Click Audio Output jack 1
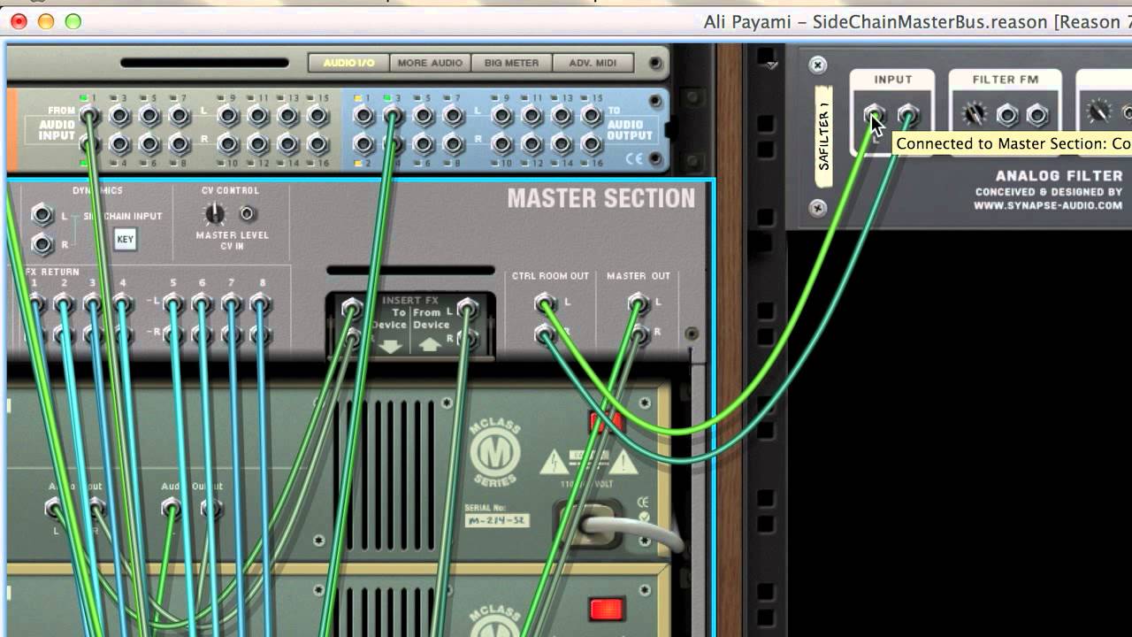 tap(363, 115)
